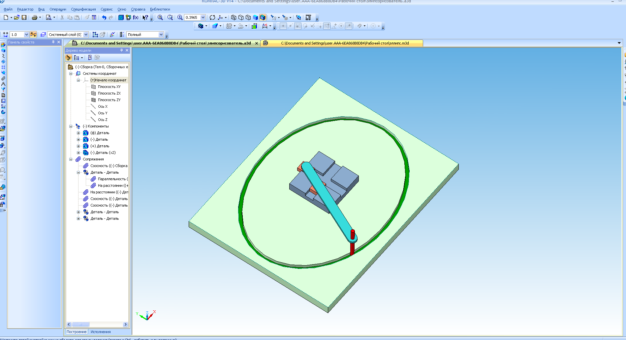Open the Сервис menu
Image resolution: width=626 pixels, height=340 pixels.
click(107, 9)
